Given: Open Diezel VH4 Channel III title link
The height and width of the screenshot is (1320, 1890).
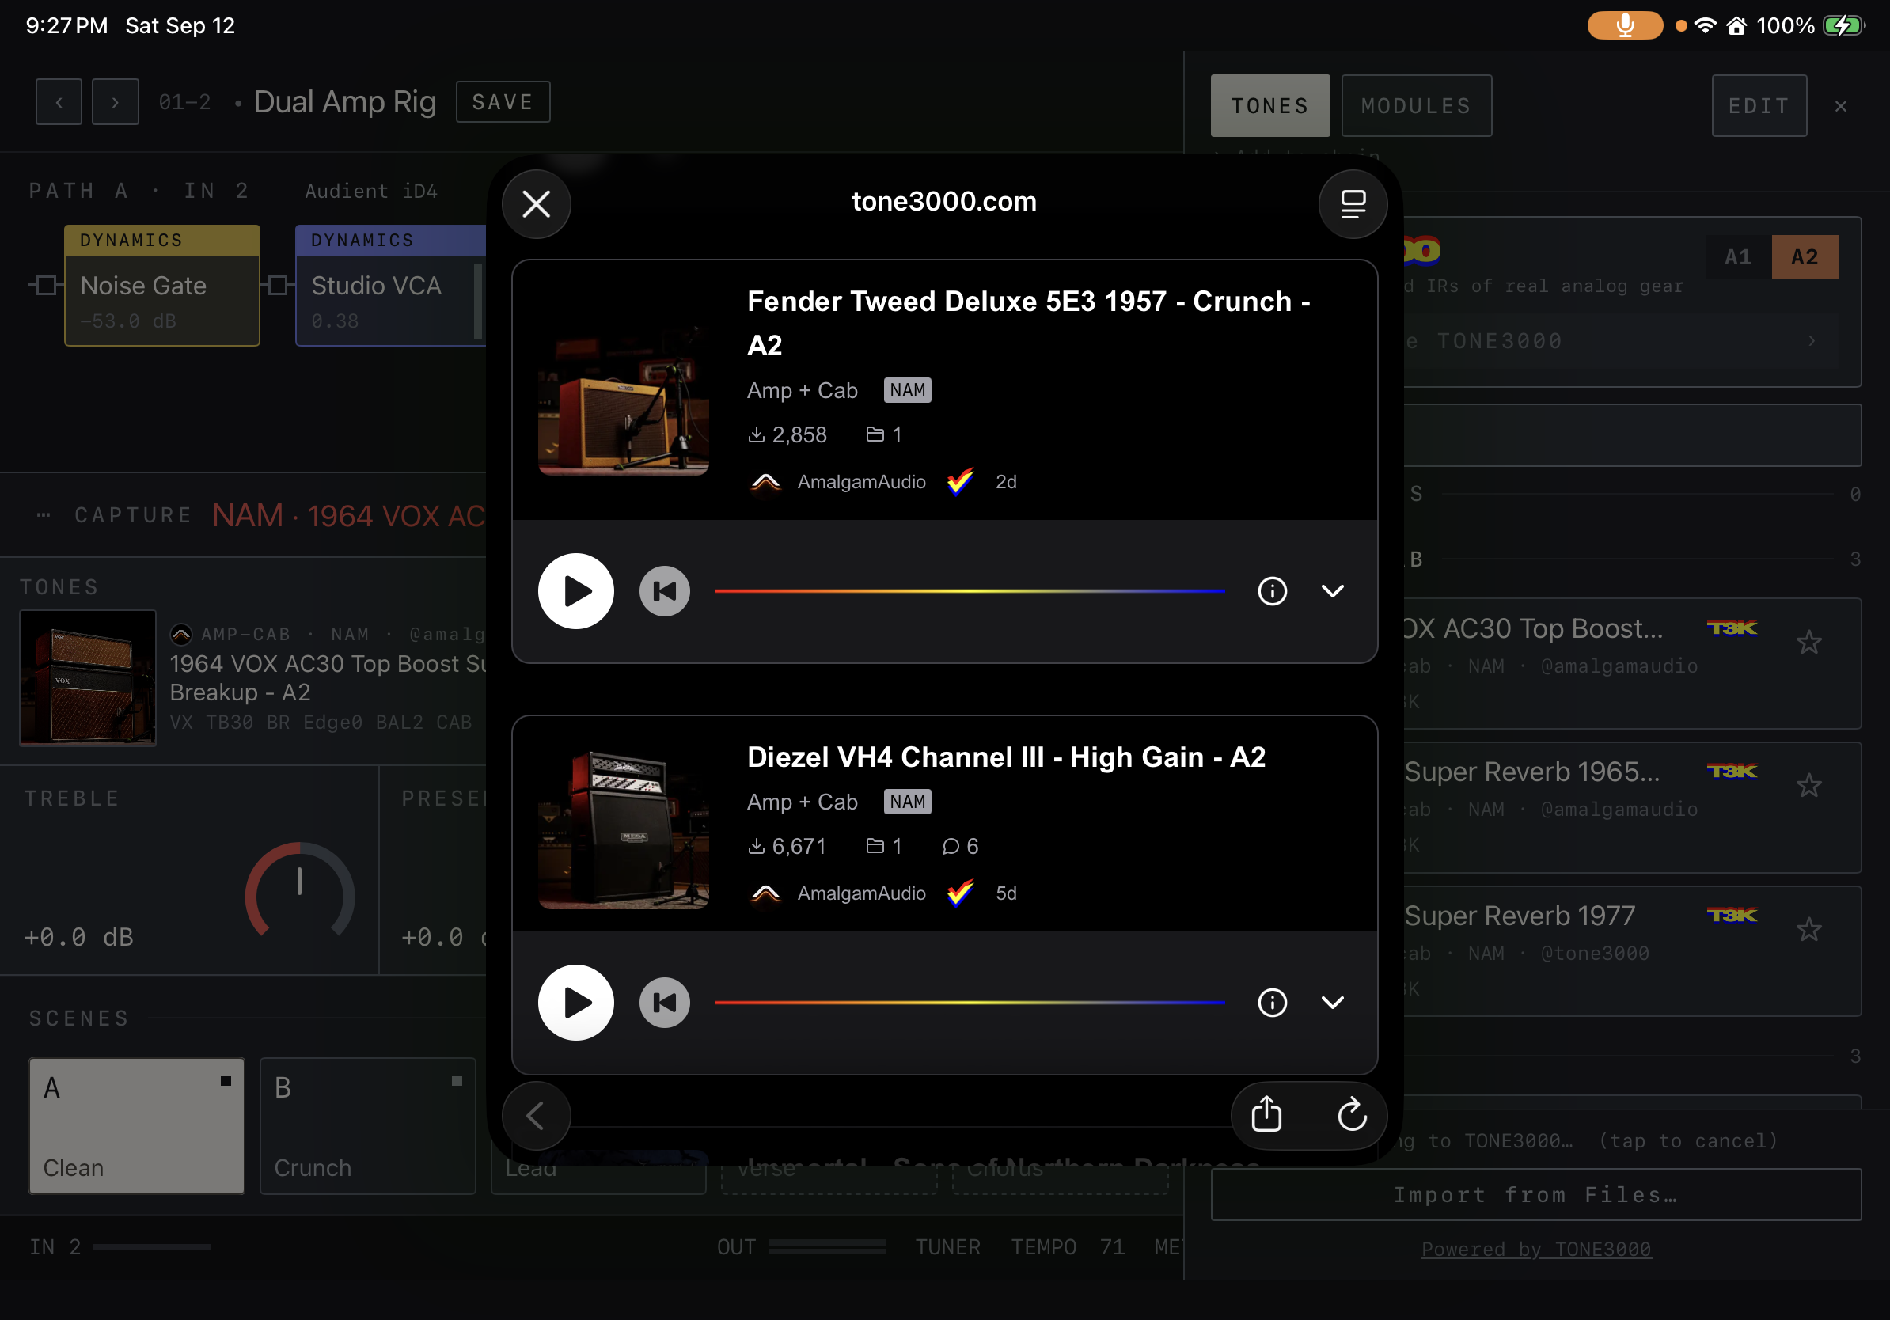Looking at the screenshot, I should pyautogui.click(x=1006, y=757).
